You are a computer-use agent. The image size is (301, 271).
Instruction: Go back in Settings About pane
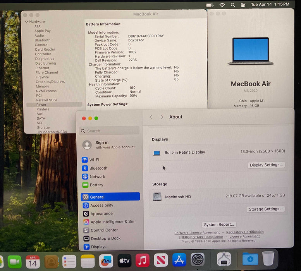(x=151, y=117)
